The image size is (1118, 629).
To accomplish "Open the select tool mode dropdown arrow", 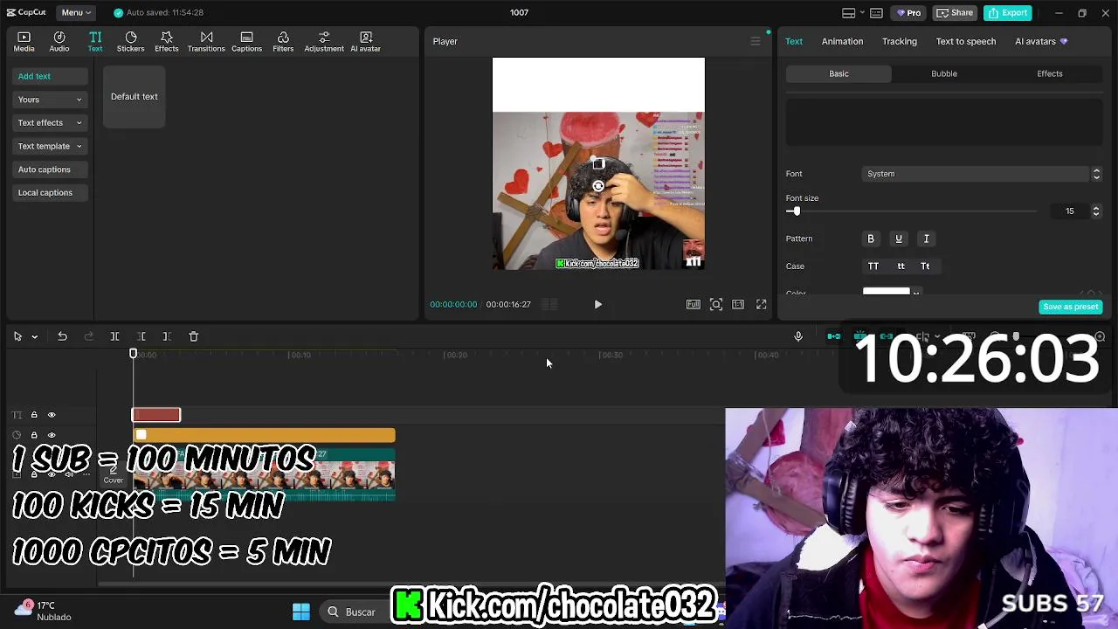I will coord(35,336).
